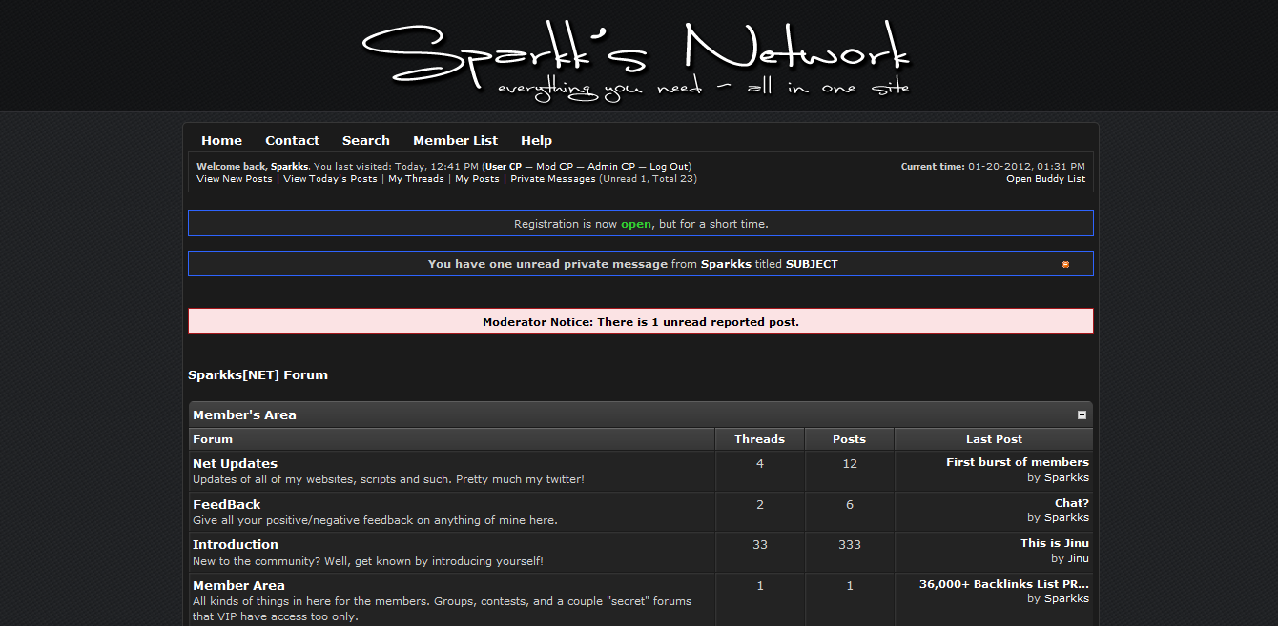Screen dimensions: 1278x626
Task: Open the Help page
Action: pos(536,140)
